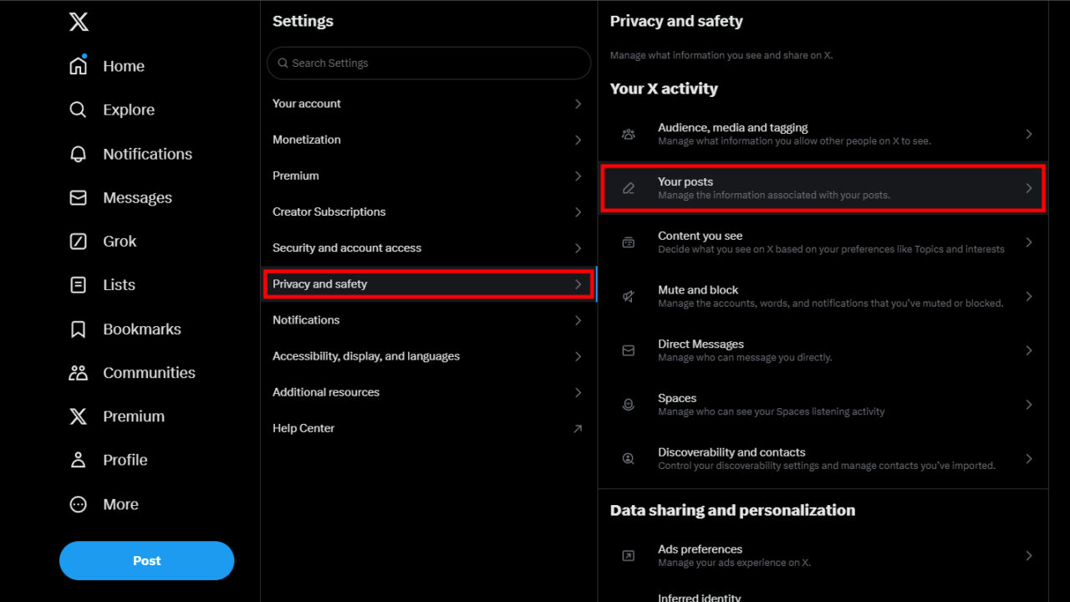1070x602 pixels.
Task: Select the Home icon in sidebar
Action: 79,65
